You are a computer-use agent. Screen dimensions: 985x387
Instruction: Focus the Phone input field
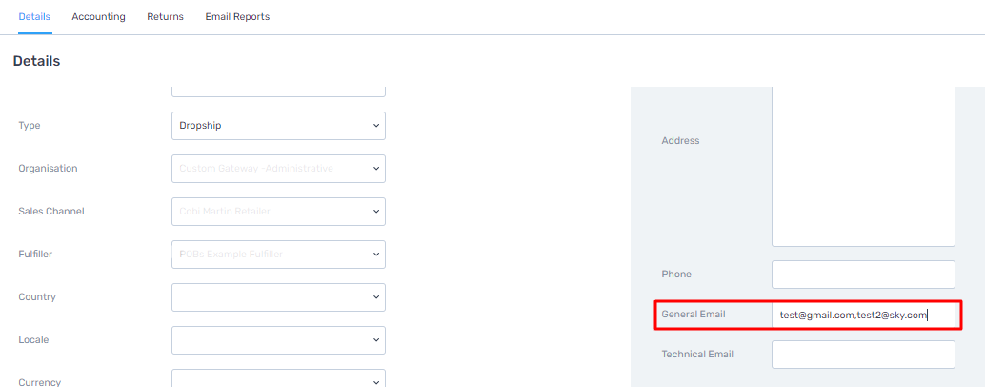(863, 275)
